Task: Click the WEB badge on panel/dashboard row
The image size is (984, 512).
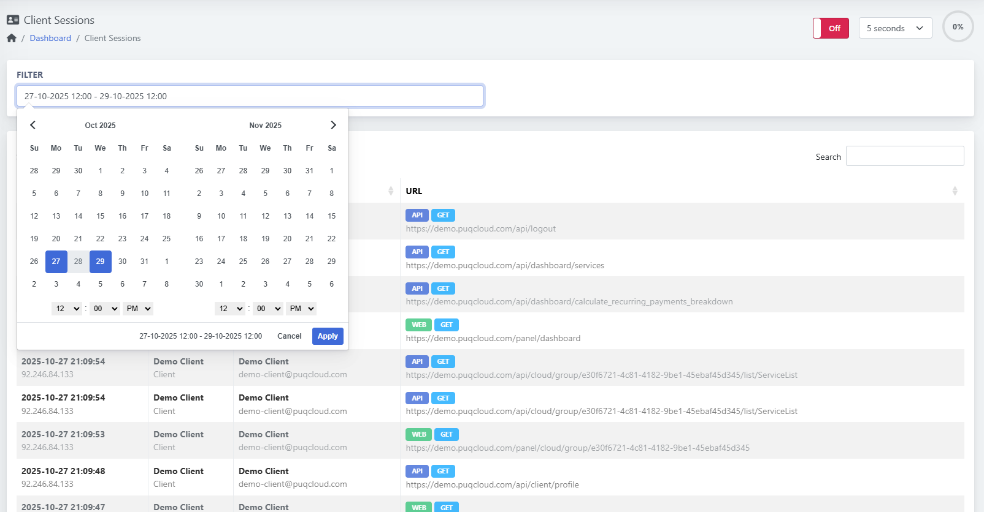Action: 418,325
